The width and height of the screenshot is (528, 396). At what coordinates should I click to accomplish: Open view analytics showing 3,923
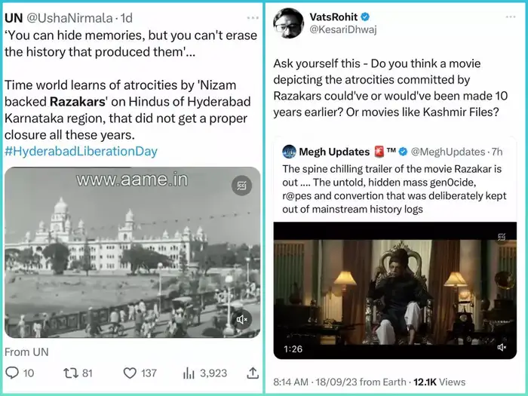189,372
